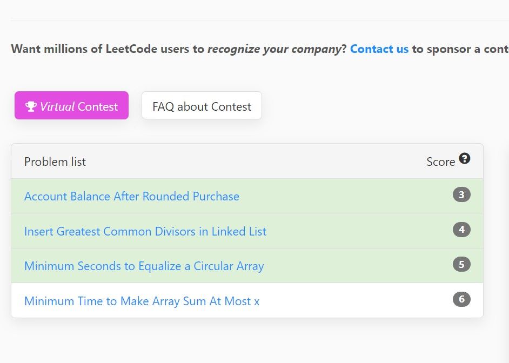Follow the Contact us link
The image size is (509, 363).
[379, 49]
